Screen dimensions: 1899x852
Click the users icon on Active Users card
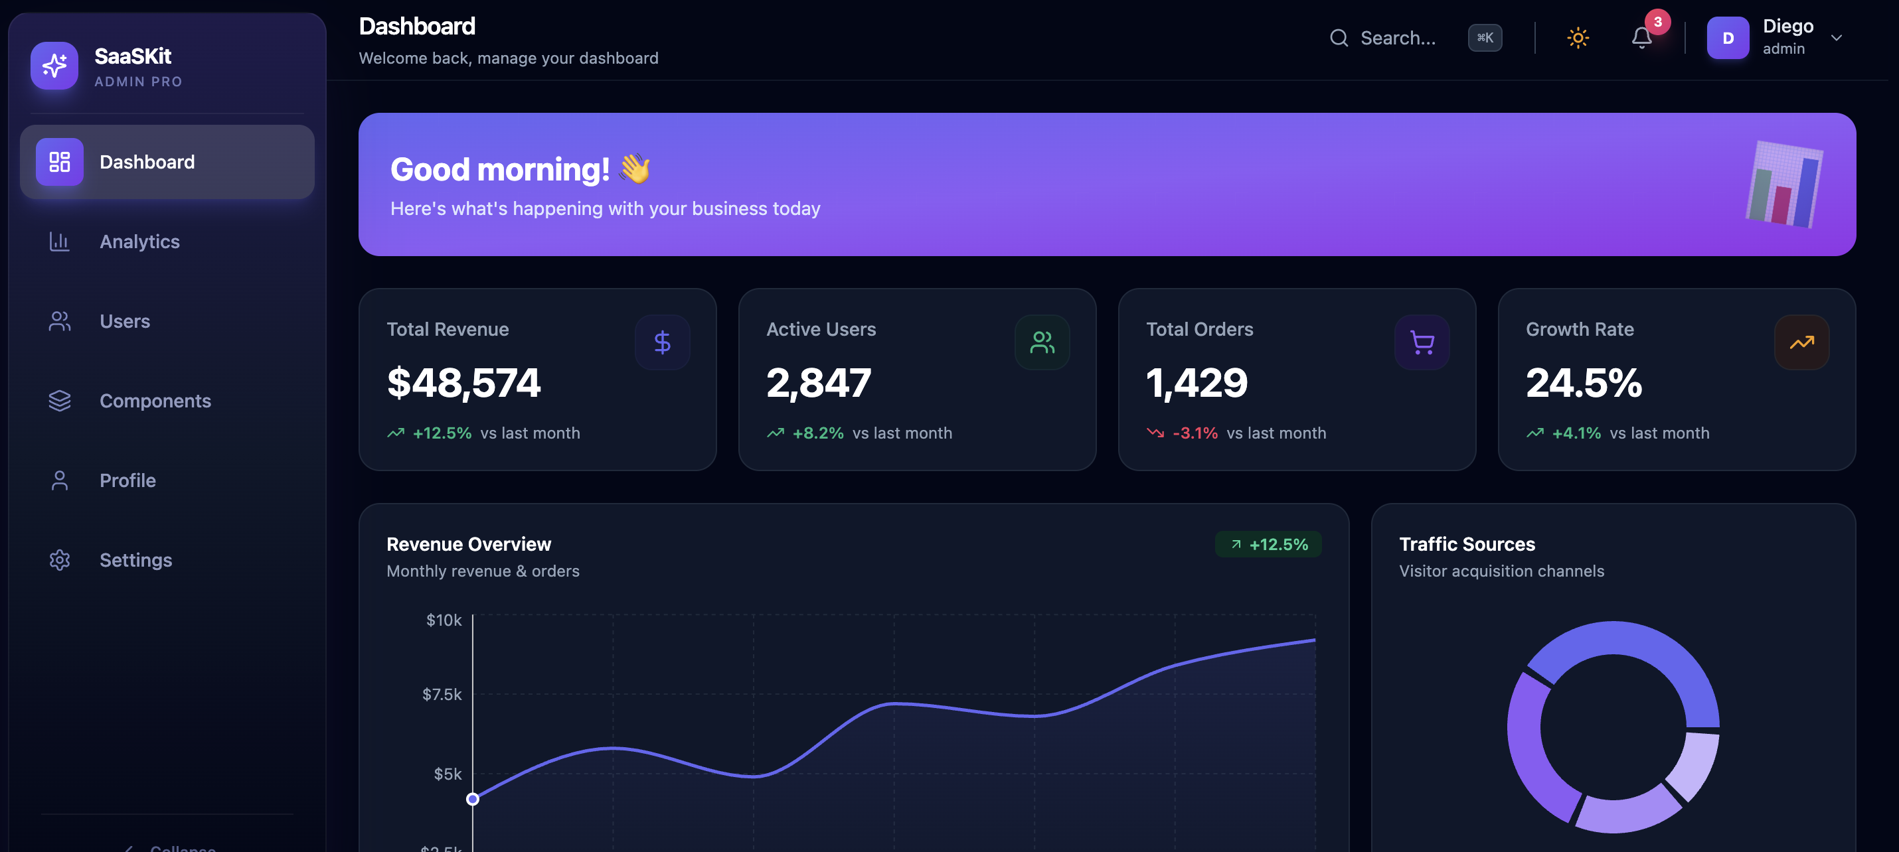[1042, 342]
